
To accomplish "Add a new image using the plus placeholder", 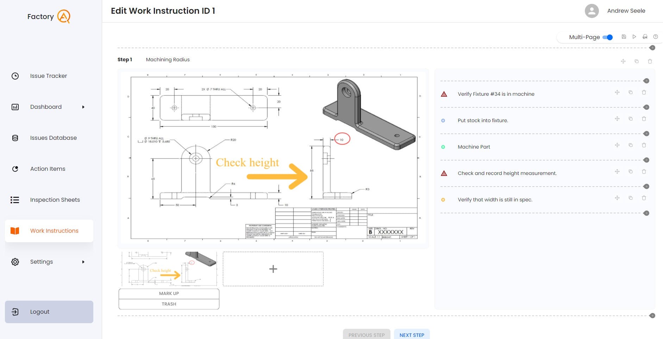I will pyautogui.click(x=273, y=269).
